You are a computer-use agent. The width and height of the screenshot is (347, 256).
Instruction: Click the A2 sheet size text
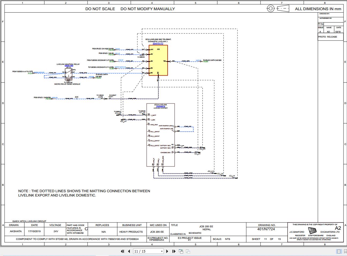(338, 228)
